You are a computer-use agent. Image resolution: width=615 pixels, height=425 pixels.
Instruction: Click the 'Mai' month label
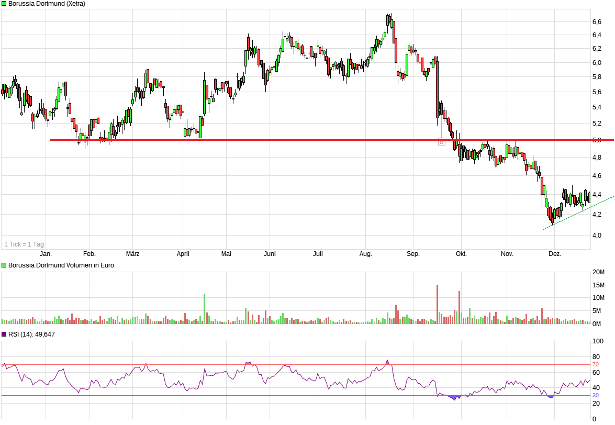[226, 254]
